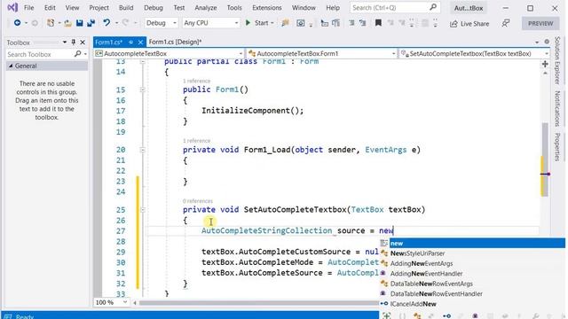Open the Analyze menu

point(206,8)
